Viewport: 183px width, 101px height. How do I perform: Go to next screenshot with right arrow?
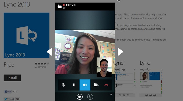(x=120, y=52)
